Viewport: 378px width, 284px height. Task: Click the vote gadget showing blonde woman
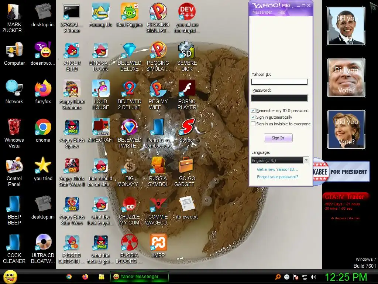346,129
